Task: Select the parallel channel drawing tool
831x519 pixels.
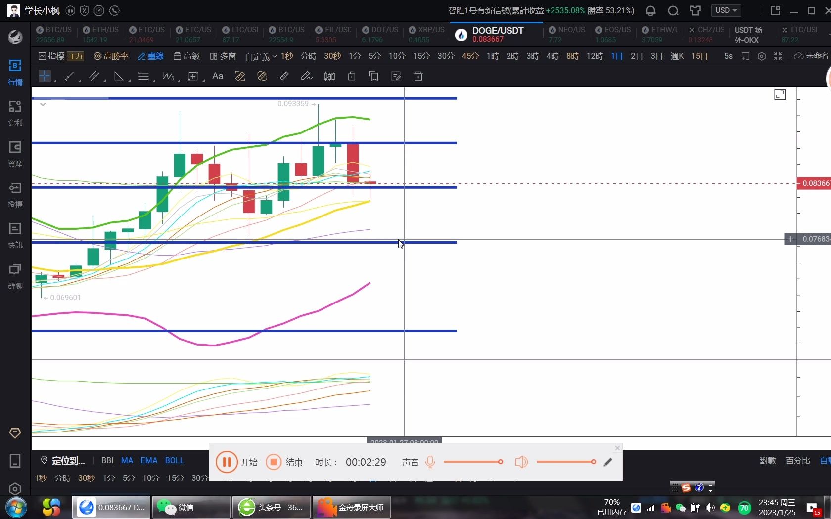Action: tap(94, 76)
